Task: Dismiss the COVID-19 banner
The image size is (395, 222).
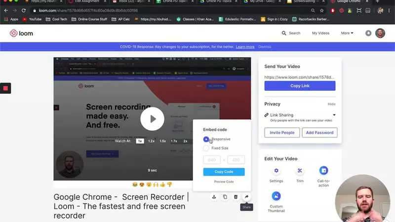Action: [x=265, y=47]
